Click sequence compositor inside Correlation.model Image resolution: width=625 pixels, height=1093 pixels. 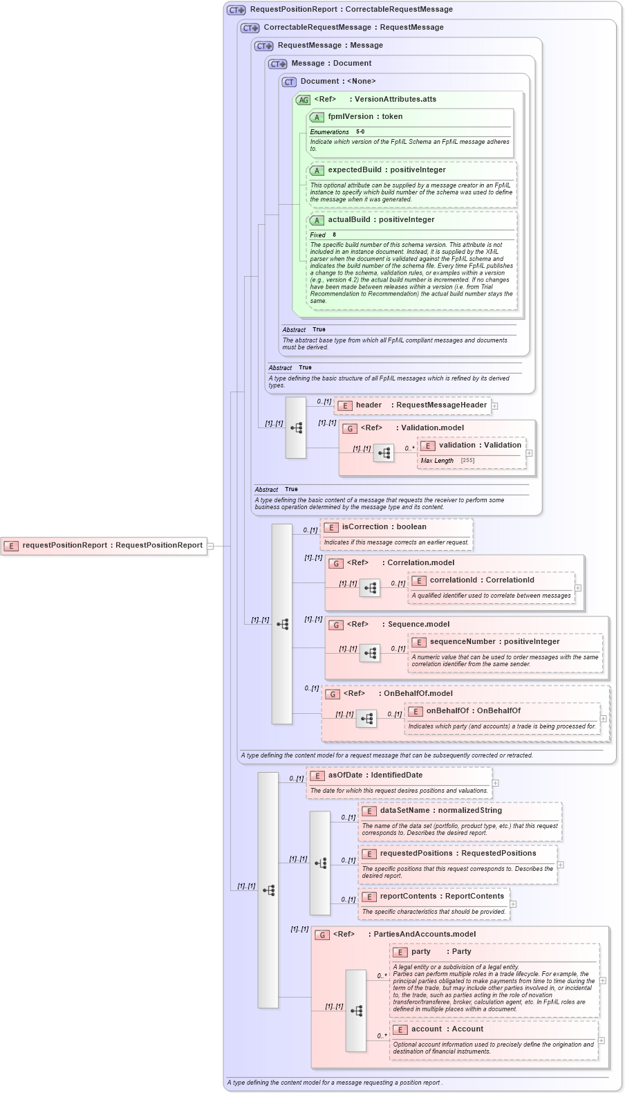click(370, 589)
